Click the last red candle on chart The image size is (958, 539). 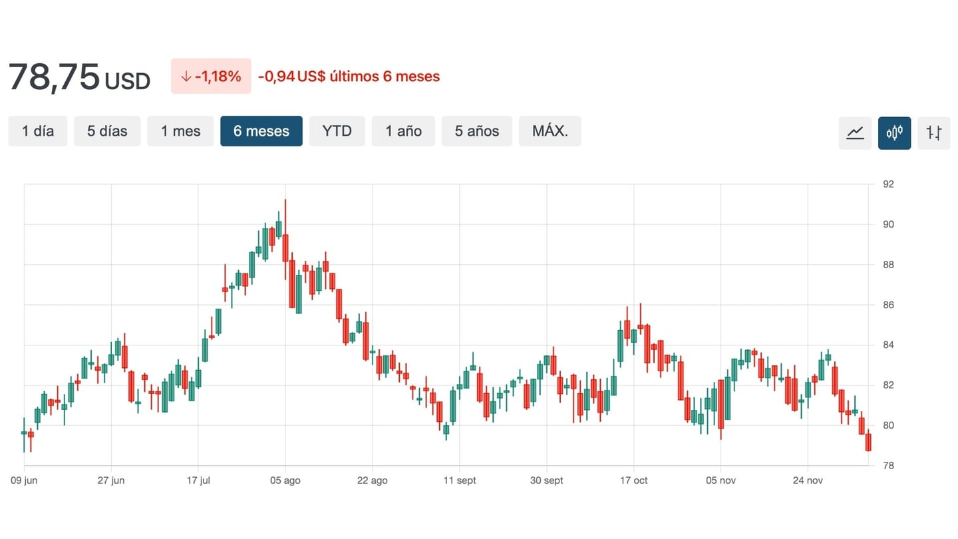(868, 442)
